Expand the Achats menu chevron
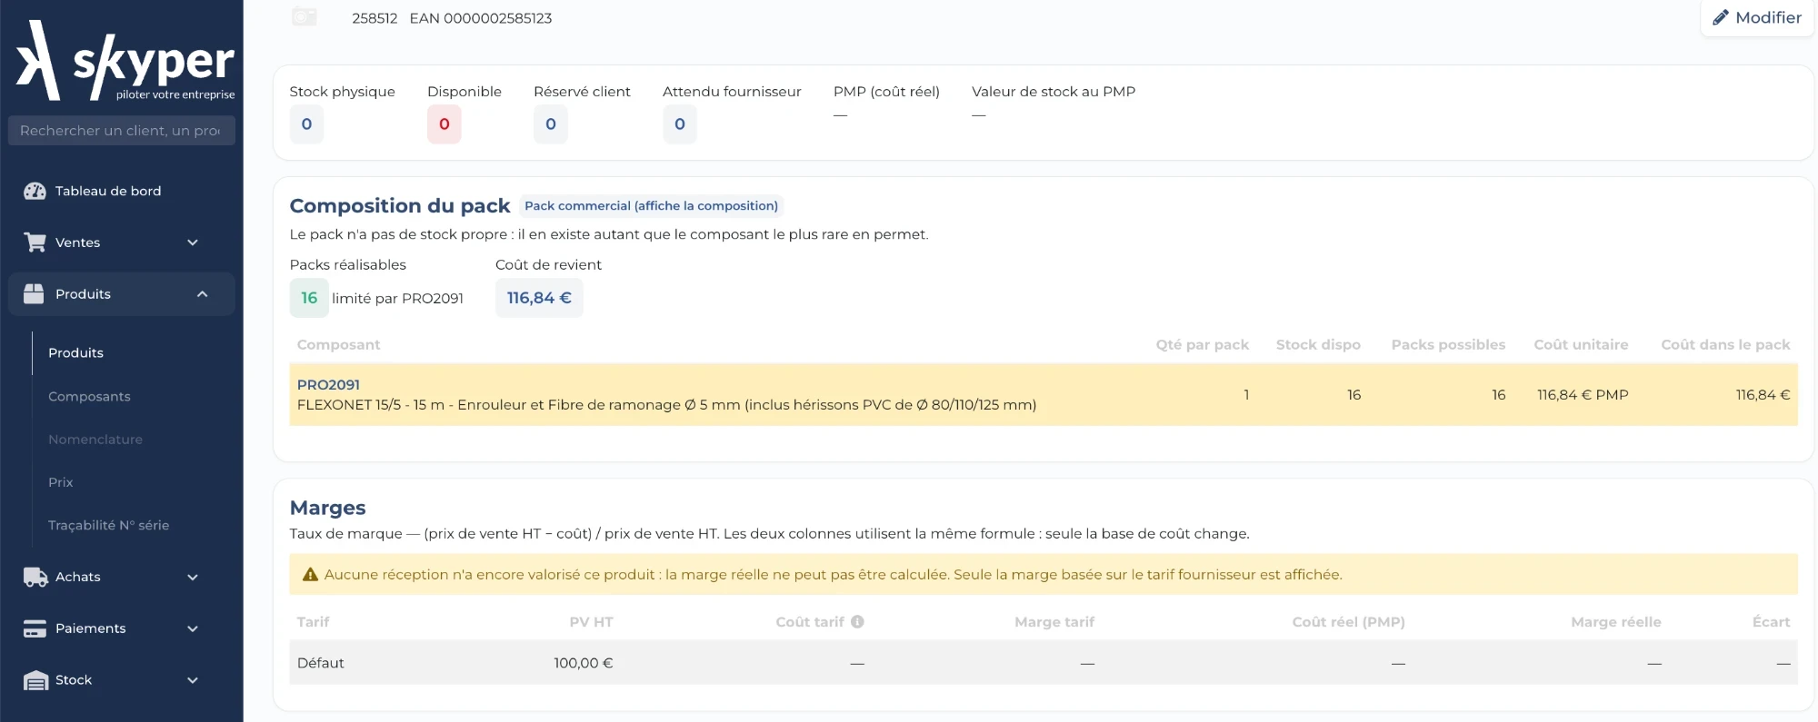This screenshot has height=722, width=1818. click(x=193, y=577)
